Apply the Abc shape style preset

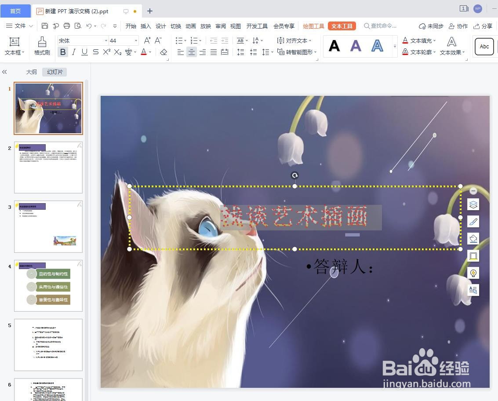(484, 47)
